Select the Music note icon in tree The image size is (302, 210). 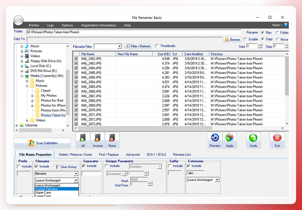pyautogui.click(x=27, y=46)
